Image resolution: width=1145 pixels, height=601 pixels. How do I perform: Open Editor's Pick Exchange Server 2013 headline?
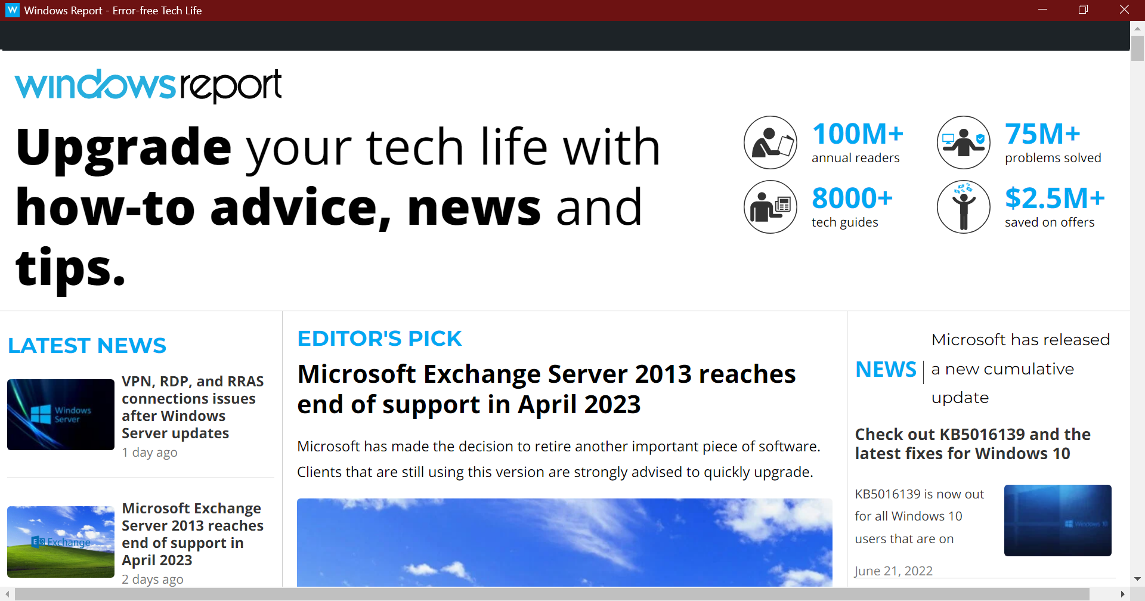(x=546, y=389)
